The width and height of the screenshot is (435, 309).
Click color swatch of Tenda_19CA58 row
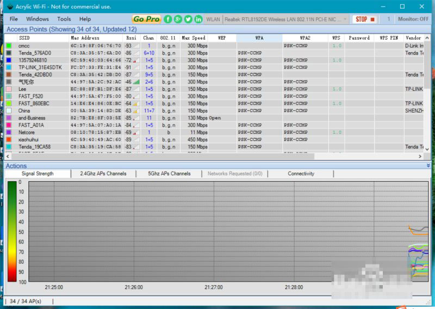[x=9, y=146]
